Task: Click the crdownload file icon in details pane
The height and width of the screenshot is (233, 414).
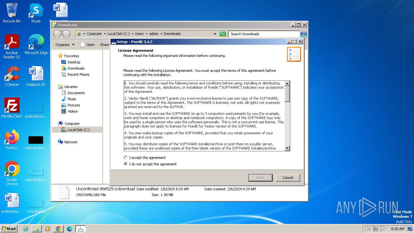Action: click(x=64, y=192)
